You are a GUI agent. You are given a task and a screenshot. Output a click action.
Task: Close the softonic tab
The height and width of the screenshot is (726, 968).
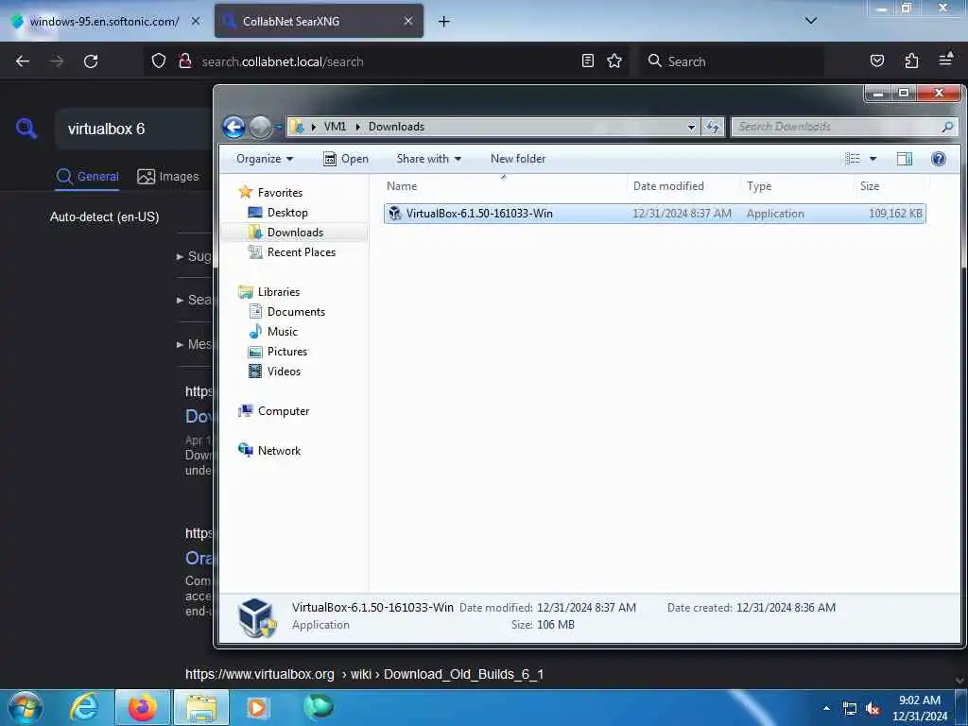(196, 21)
